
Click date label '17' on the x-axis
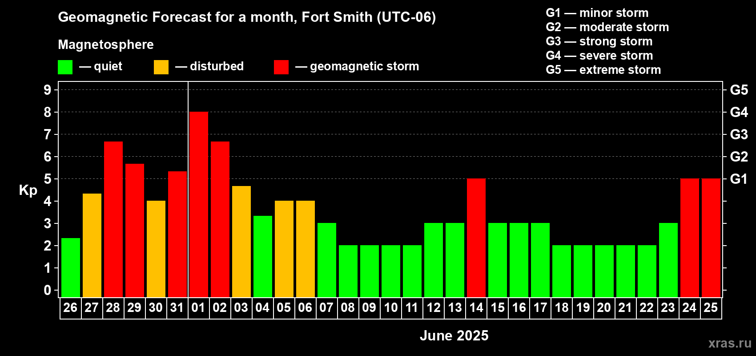(x=540, y=308)
